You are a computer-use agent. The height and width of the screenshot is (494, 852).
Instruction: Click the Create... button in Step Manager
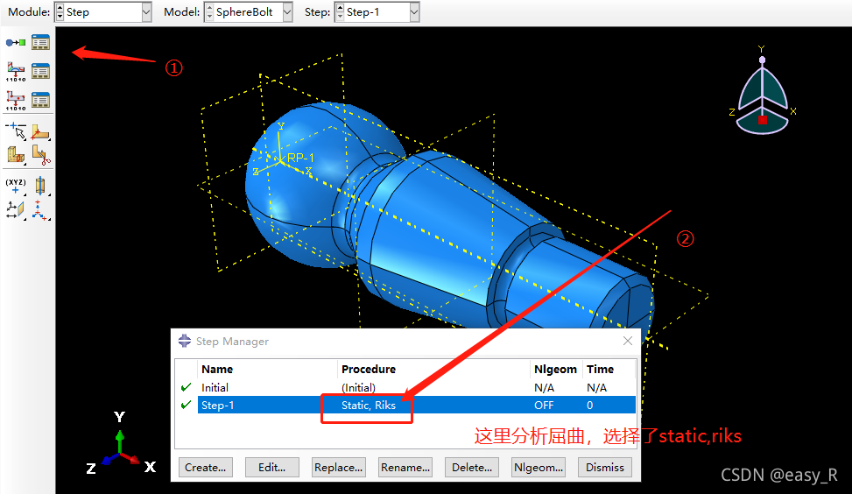pyautogui.click(x=206, y=468)
